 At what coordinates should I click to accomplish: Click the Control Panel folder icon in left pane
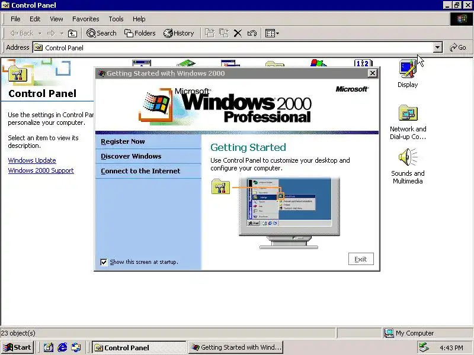tap(18, 73)
